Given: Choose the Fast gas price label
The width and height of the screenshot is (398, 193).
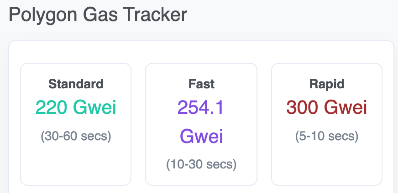Looking at the screenshot, I should coord(202,84).
